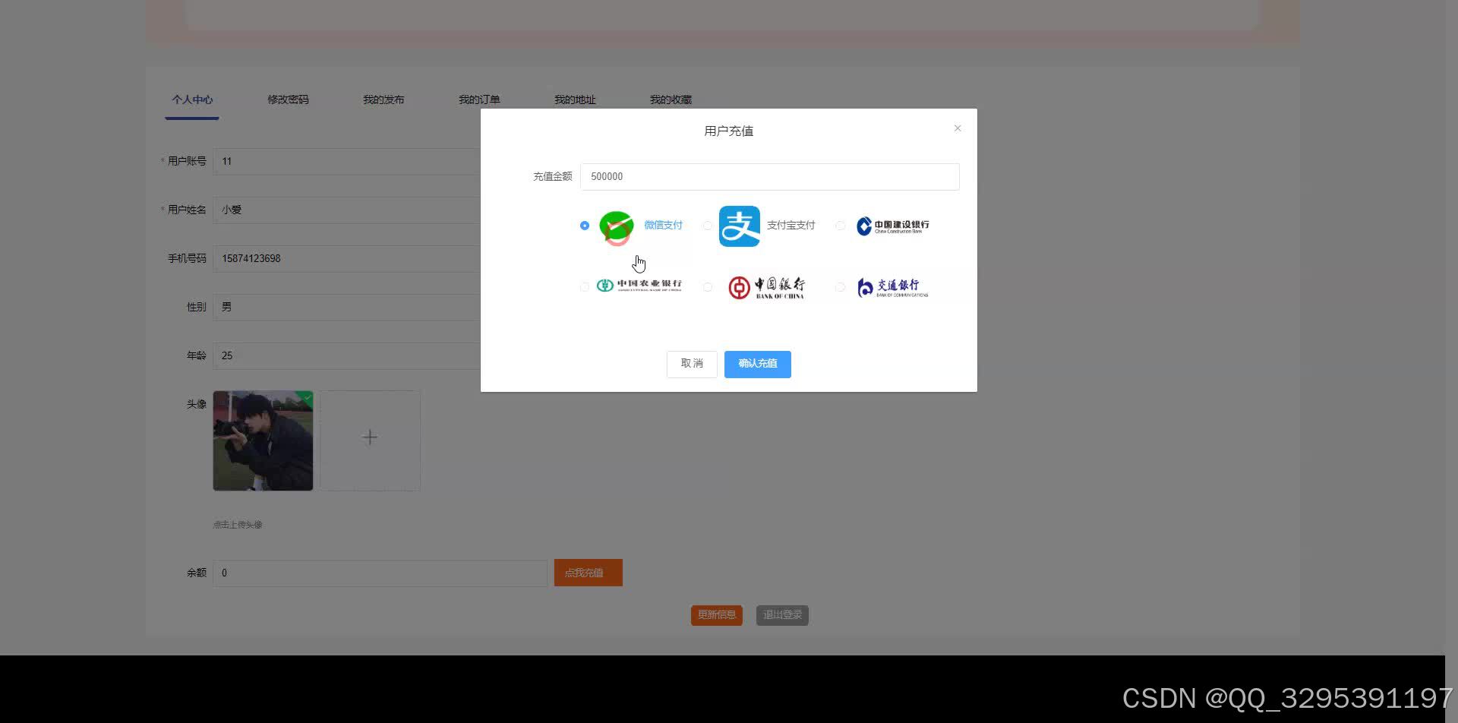The height and width of the screenshot is (723, 1458).
Task: Close the 用户充值 dialog with the X
Action: click(958, 128)
